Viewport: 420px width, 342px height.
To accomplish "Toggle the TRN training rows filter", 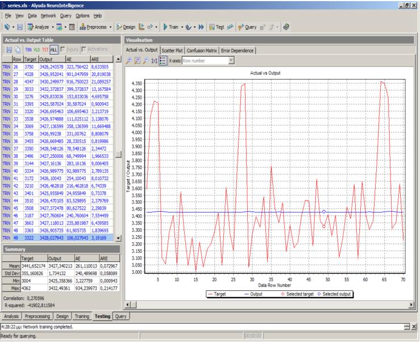I will click(28, 49).
